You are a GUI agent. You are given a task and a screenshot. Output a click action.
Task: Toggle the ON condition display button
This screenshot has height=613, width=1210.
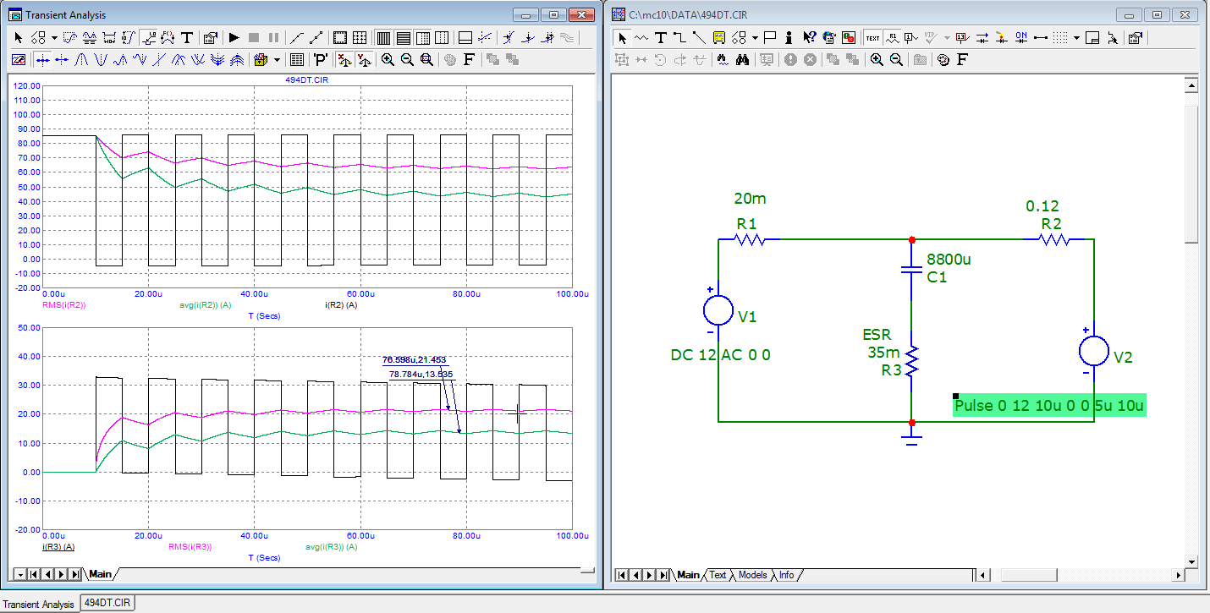coord(1021,38)
